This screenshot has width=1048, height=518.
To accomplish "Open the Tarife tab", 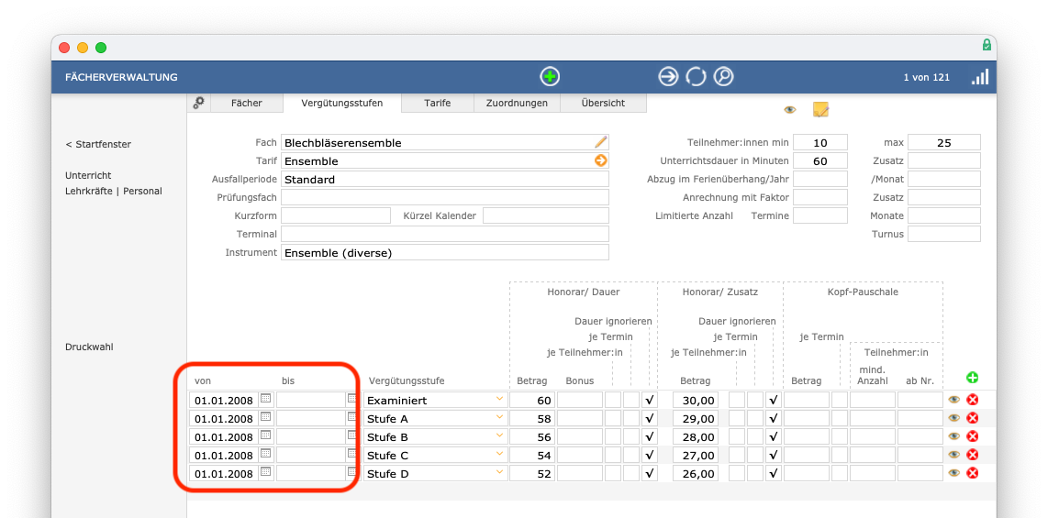I will coord(437,103).
